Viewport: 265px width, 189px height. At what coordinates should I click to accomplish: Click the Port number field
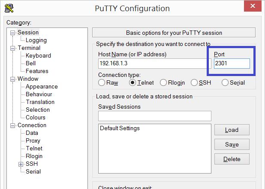coord(232,64)
